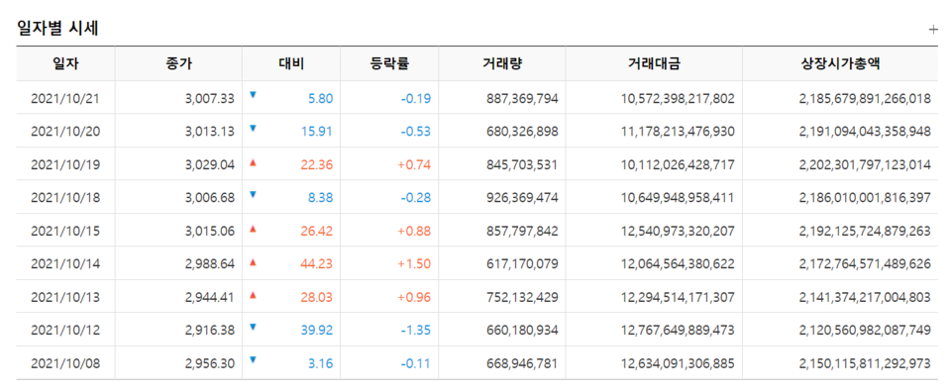The image size is (951, 392).
Task: Click market cap 2,202,301,797,123,014
Action: pos(865,164)
